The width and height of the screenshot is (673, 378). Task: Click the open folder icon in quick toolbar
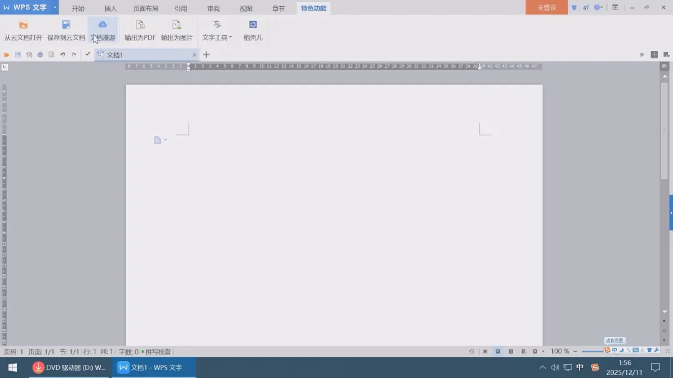click(6, 55)
